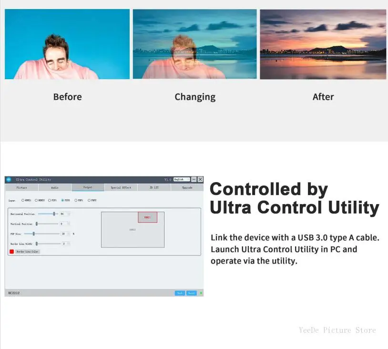This screenshot has height=349, width=388.
Task: Click the After sunset example image
Action: (x=323, y=44)
